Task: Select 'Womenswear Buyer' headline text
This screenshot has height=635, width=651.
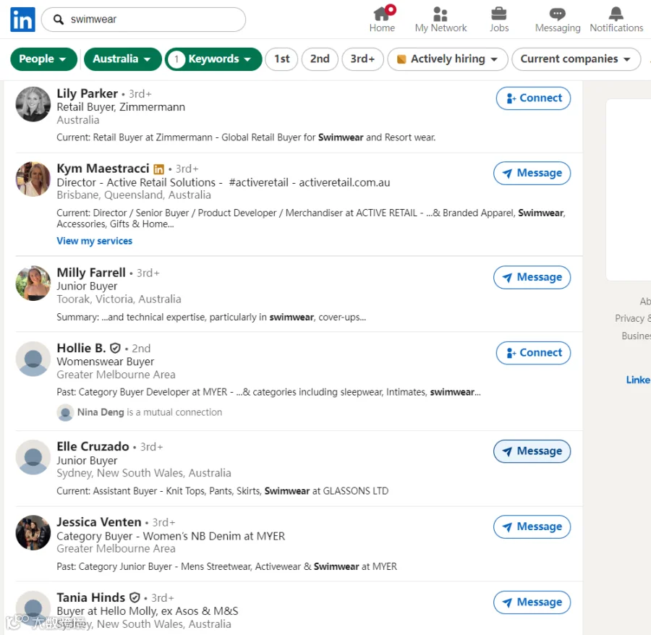Action: tap(106, 362)
